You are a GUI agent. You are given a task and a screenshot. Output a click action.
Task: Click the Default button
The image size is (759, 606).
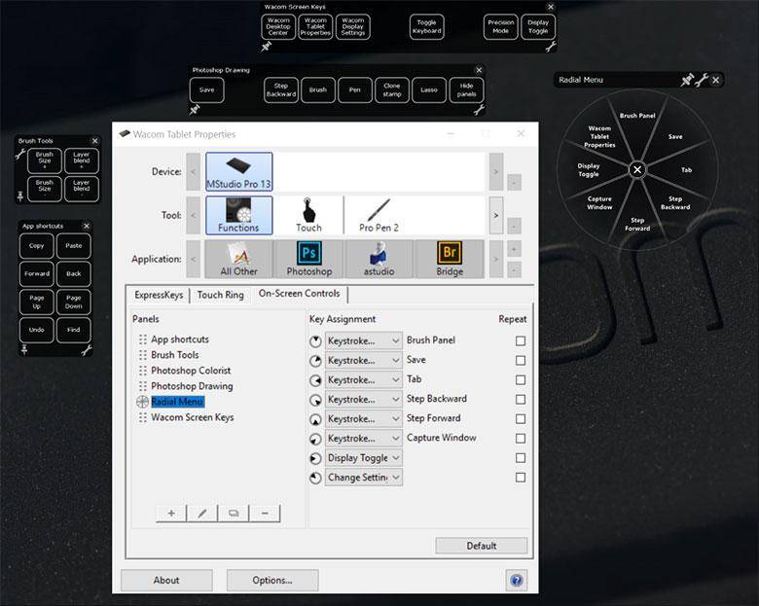481,546
